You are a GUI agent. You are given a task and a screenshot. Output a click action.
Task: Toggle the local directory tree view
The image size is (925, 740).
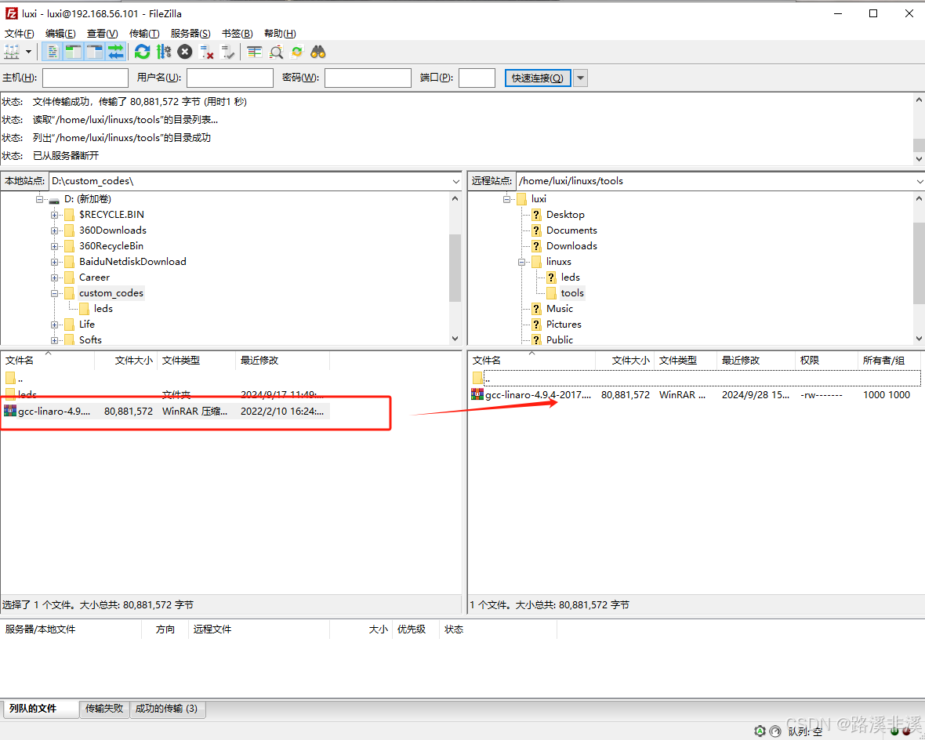tap(73, 52)
